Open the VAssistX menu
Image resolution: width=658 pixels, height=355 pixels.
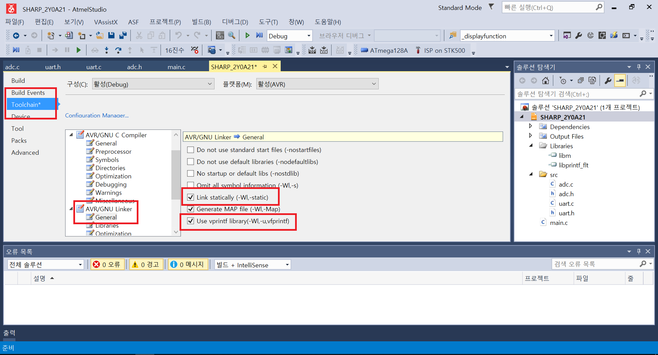(x=106, y=22)
